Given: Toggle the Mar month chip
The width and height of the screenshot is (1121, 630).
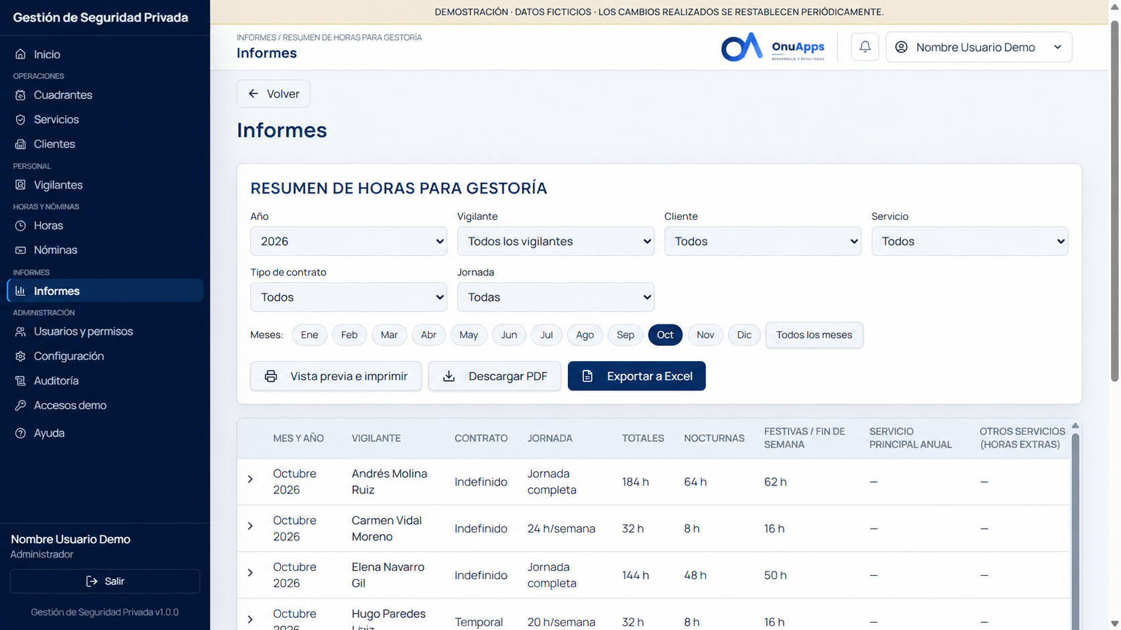Looking at the screenshot, I should 389,335.
